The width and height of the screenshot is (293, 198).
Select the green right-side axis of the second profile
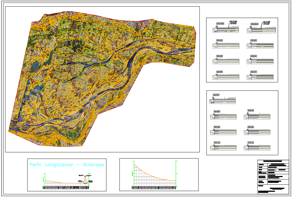pyautogui.click(x=176, y=174)
